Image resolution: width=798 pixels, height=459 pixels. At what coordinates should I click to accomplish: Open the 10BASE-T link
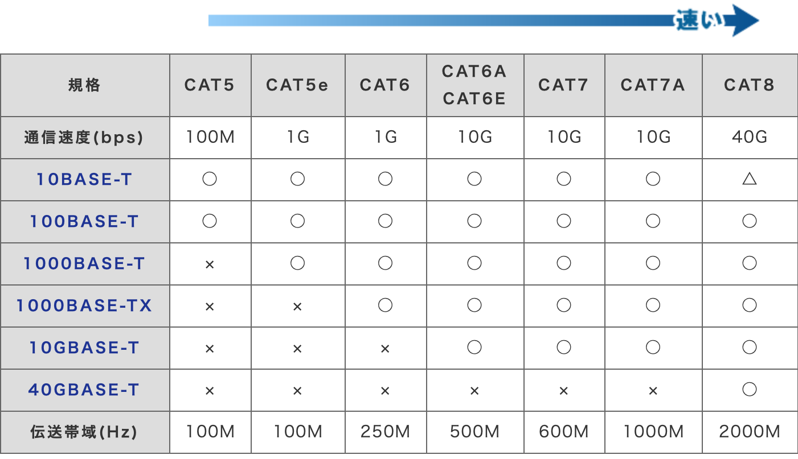(x=84, y=180)
